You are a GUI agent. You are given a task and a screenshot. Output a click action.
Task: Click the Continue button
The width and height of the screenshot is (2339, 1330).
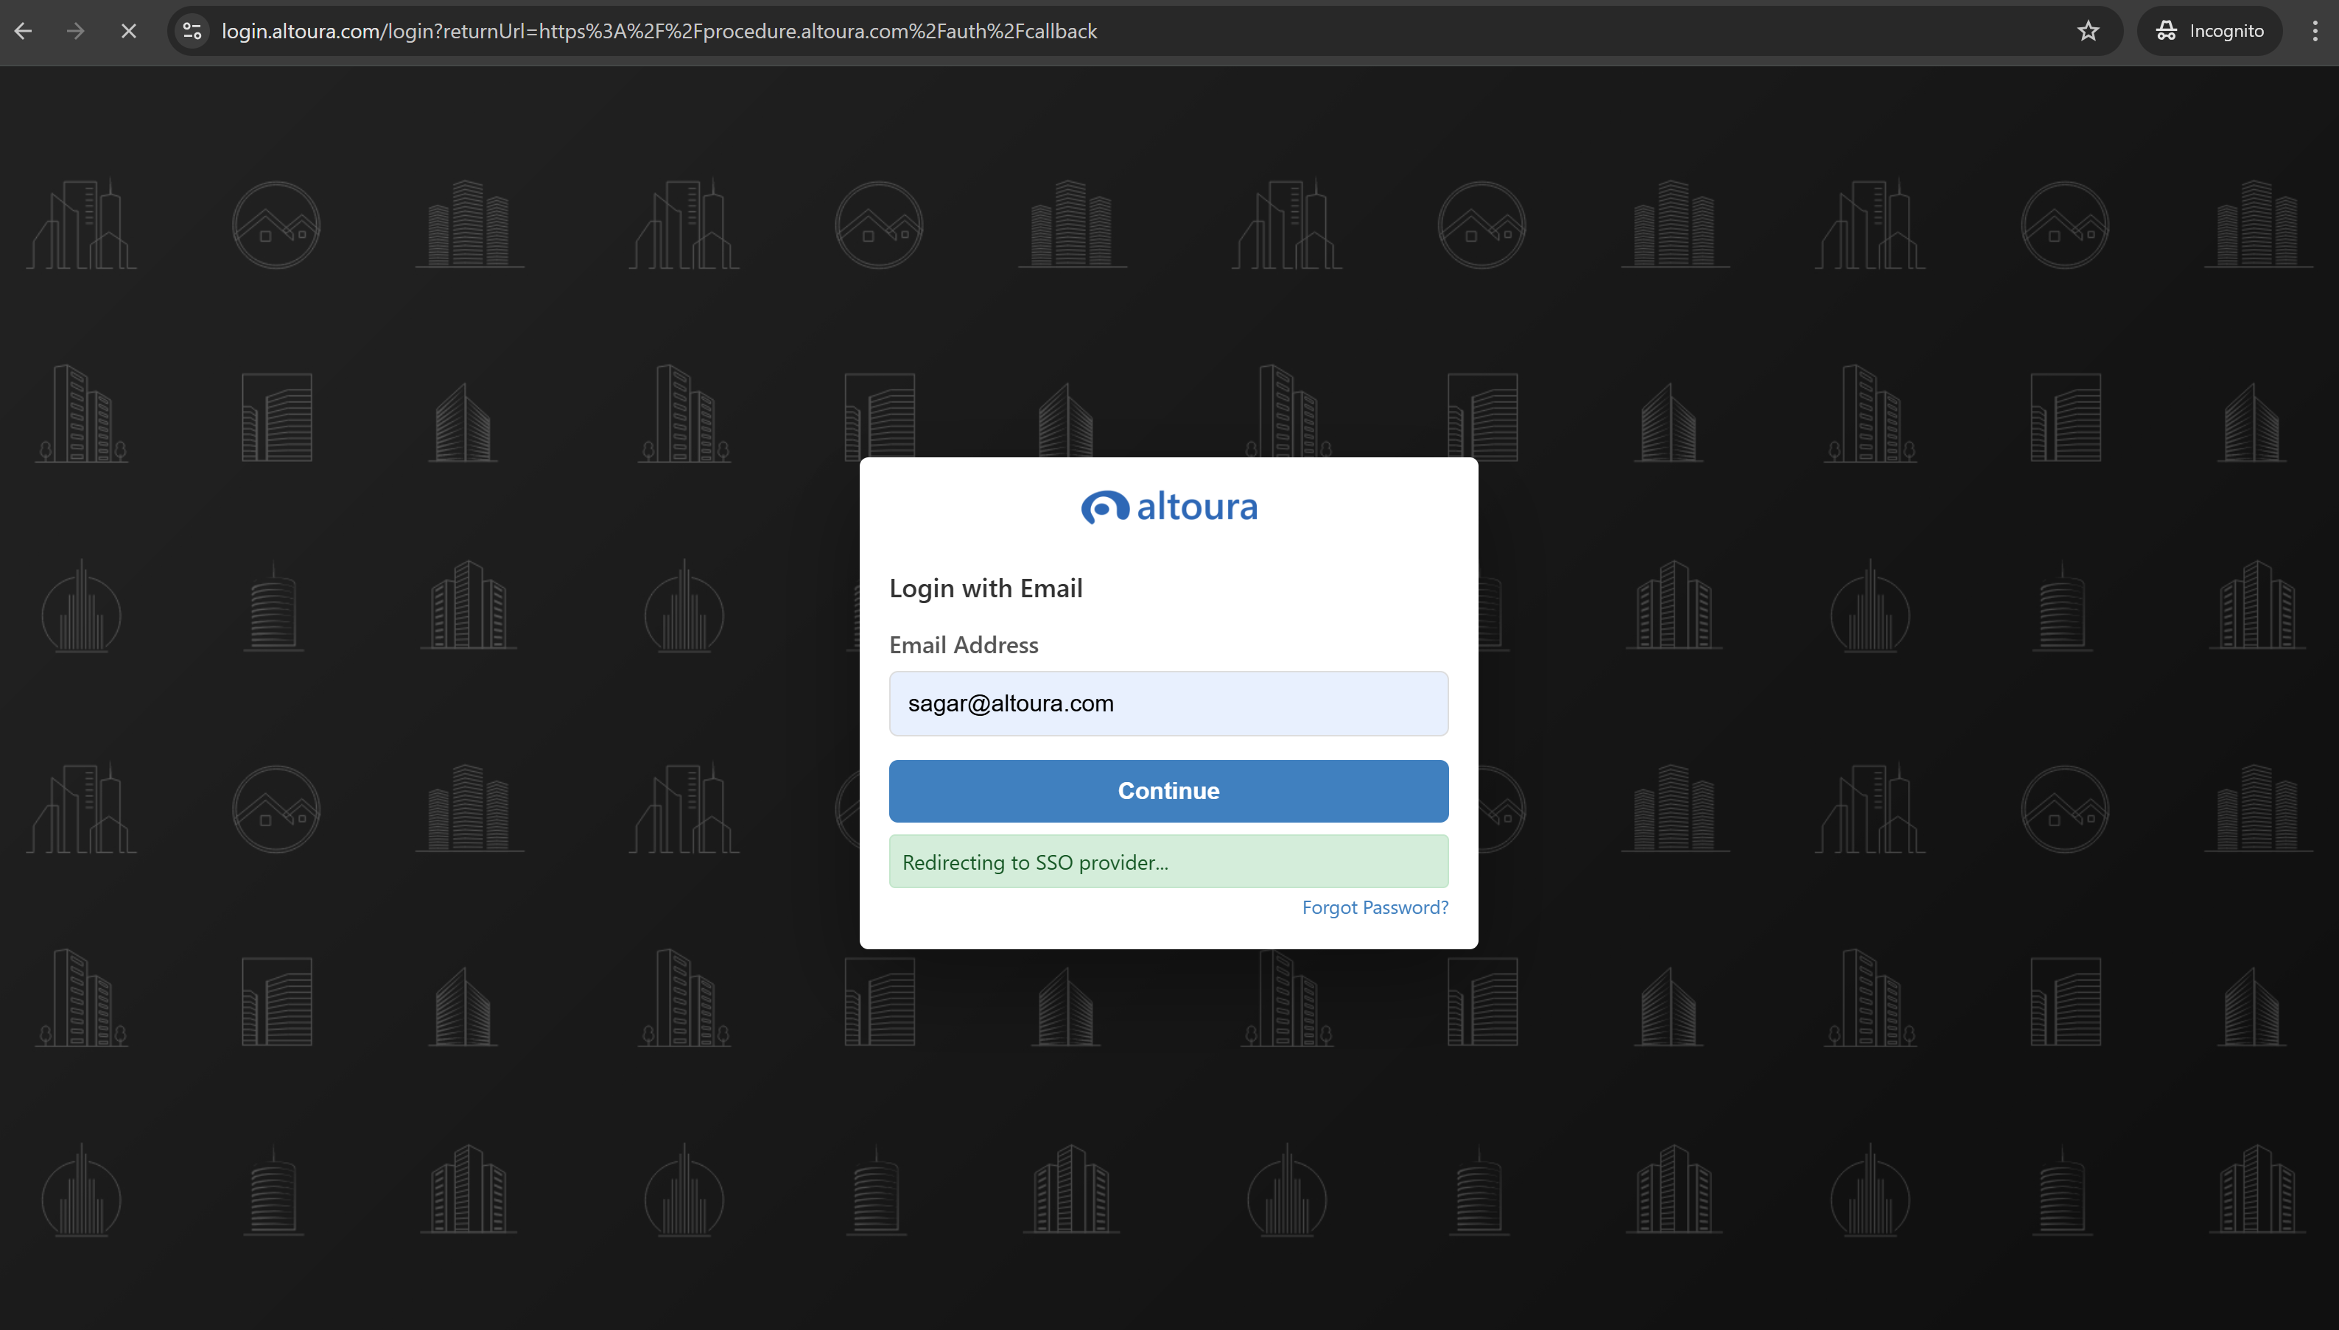(x=1168, y=791)
